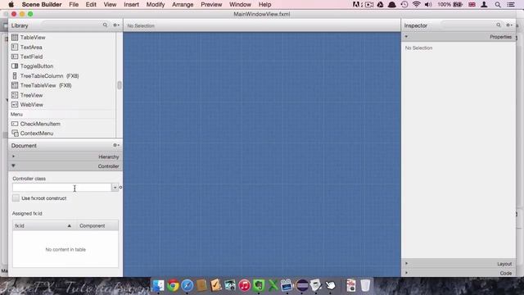Viewport: 524px width, 295px height.
Task: Open Library panel gear menu
Action: click(x=116, y=25)
